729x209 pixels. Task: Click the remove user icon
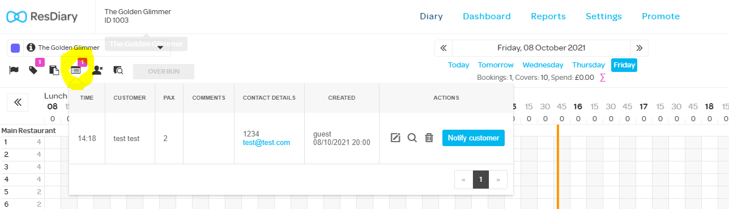tap(97, 70)
